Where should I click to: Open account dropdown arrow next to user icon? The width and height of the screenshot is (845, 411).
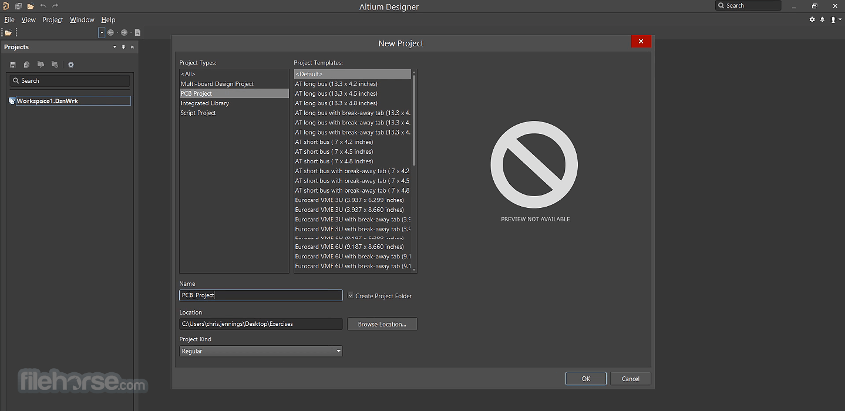coord(840,20)
